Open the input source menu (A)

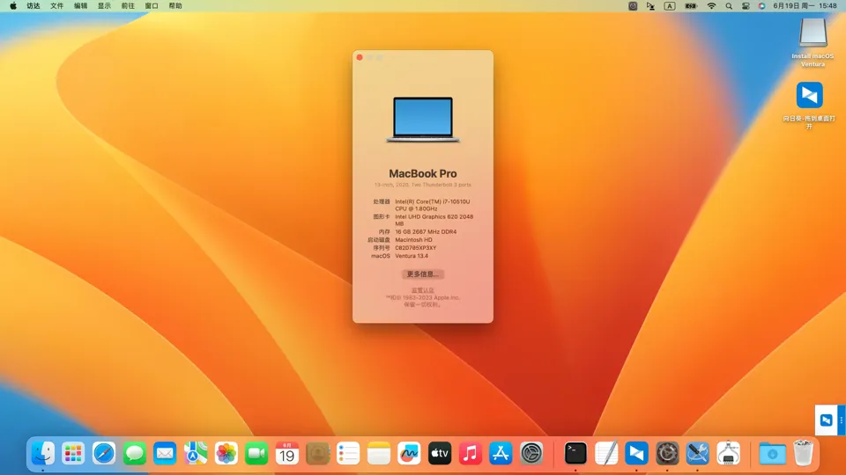point(670,6)
